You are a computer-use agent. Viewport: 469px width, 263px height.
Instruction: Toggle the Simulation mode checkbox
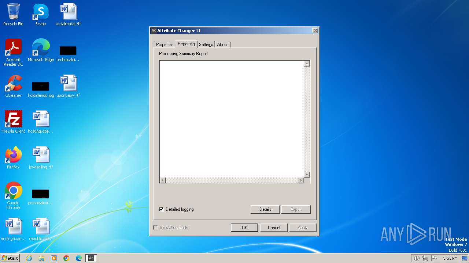tap(155, 228)
